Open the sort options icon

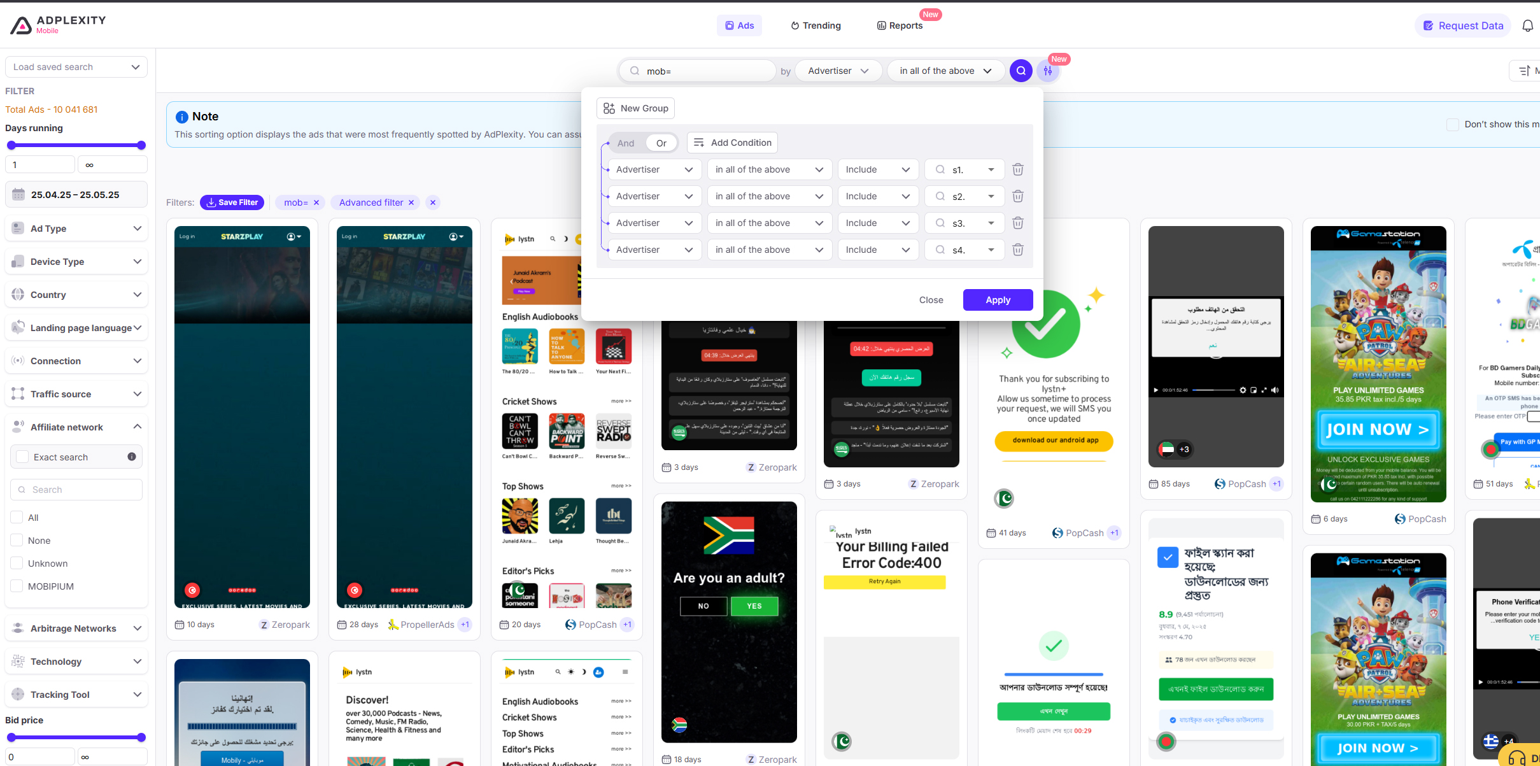point(1525,71)
